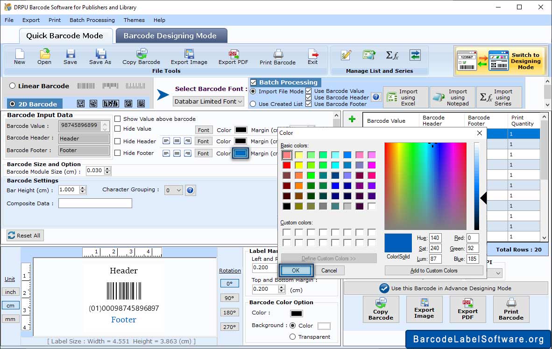Click Add to Custom Colors button
Image resolution: width=552 pixels, height=349 pixels.
point(434,271)
